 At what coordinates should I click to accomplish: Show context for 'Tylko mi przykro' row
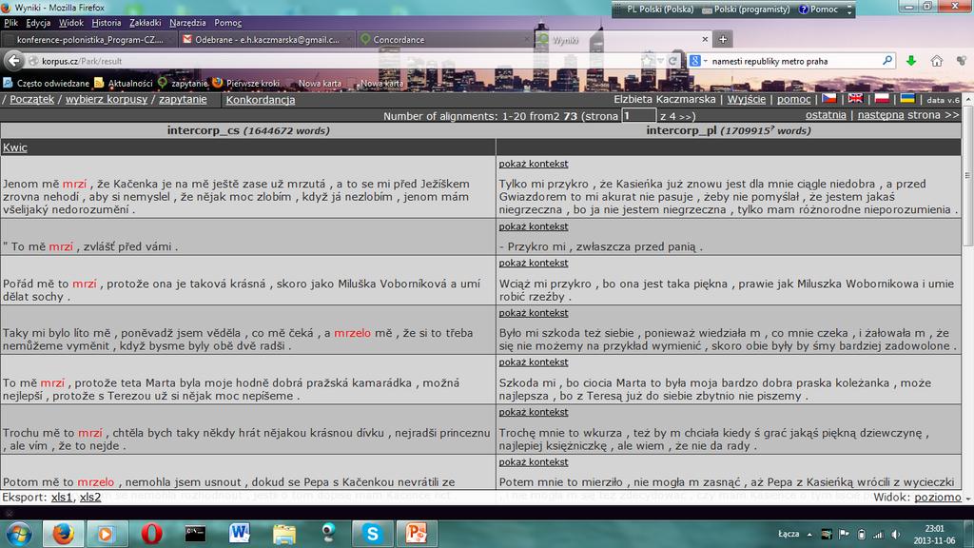coord(533,164)
